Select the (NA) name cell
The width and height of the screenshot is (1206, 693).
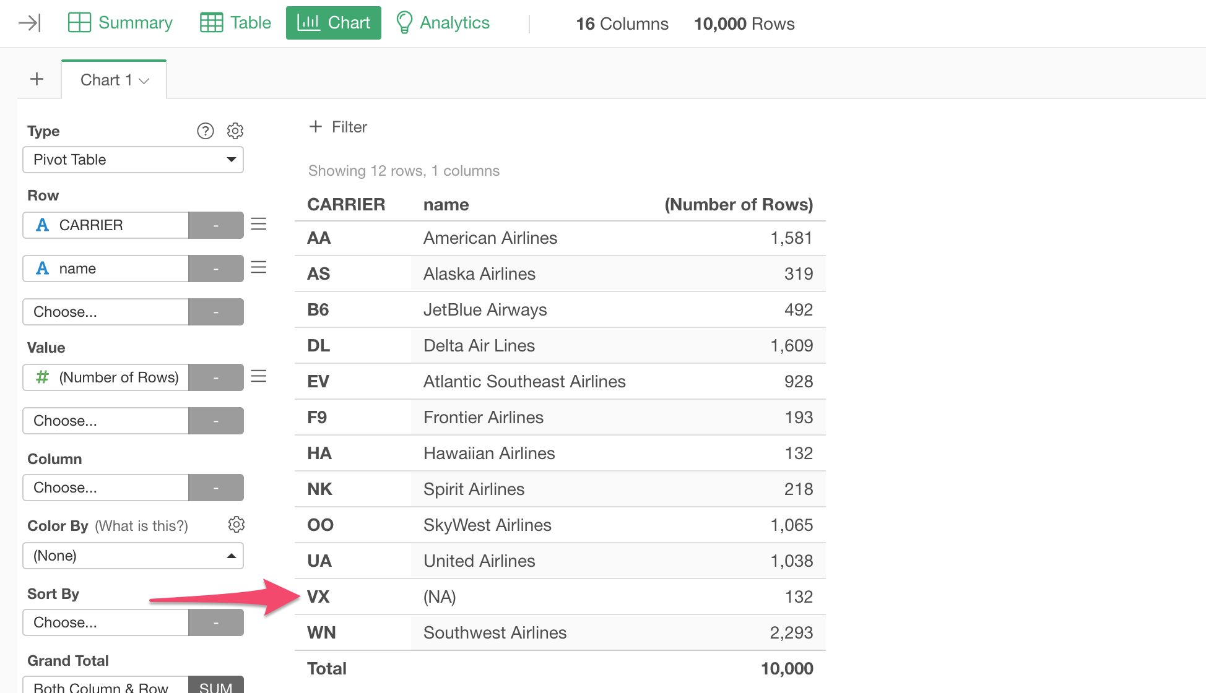click(440, 597)
